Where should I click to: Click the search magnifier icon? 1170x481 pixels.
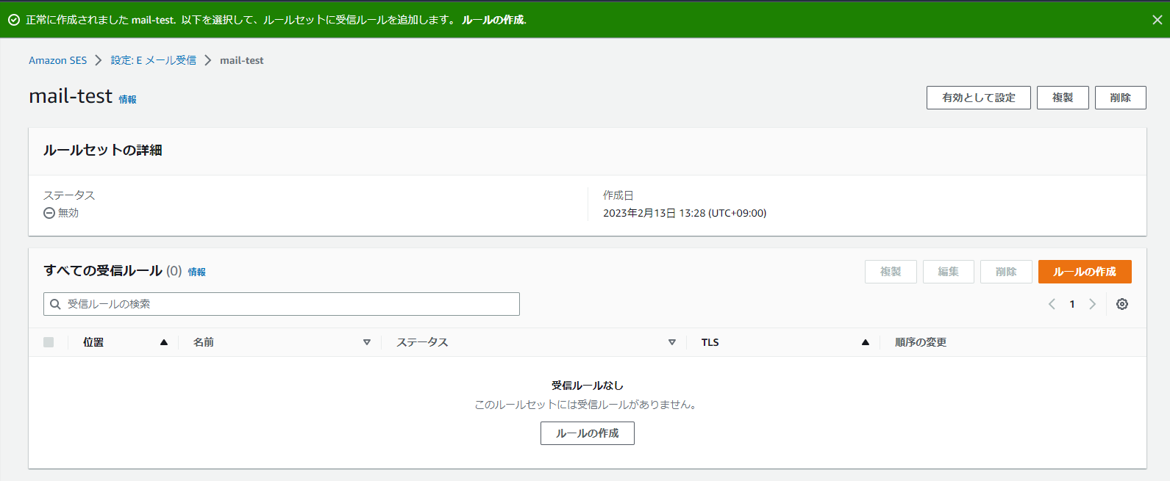point(55,304)
